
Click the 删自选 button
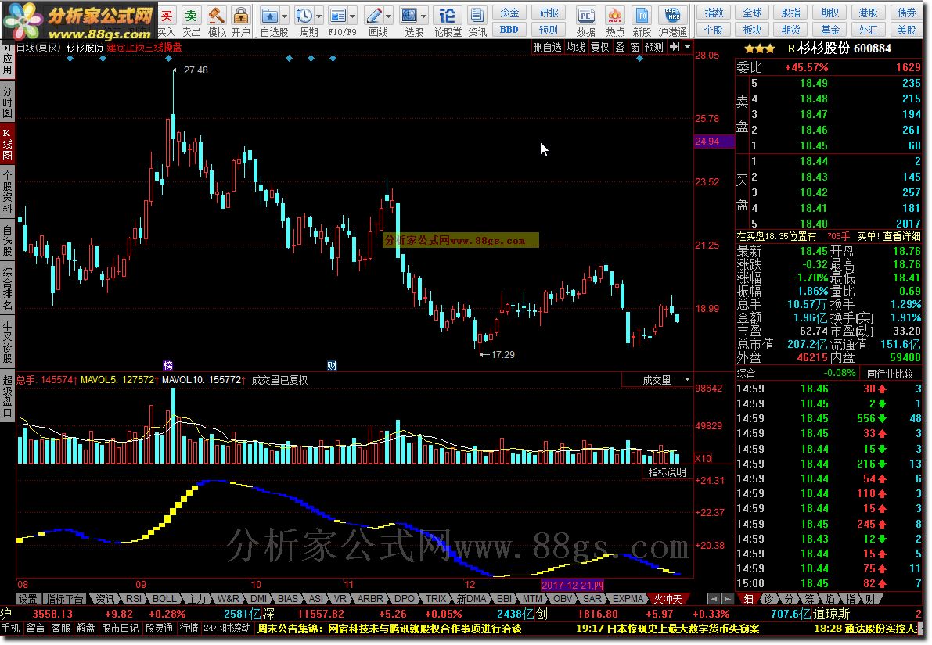click(x=547, y=47)
